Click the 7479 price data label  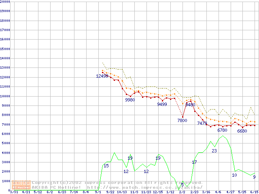202,123
